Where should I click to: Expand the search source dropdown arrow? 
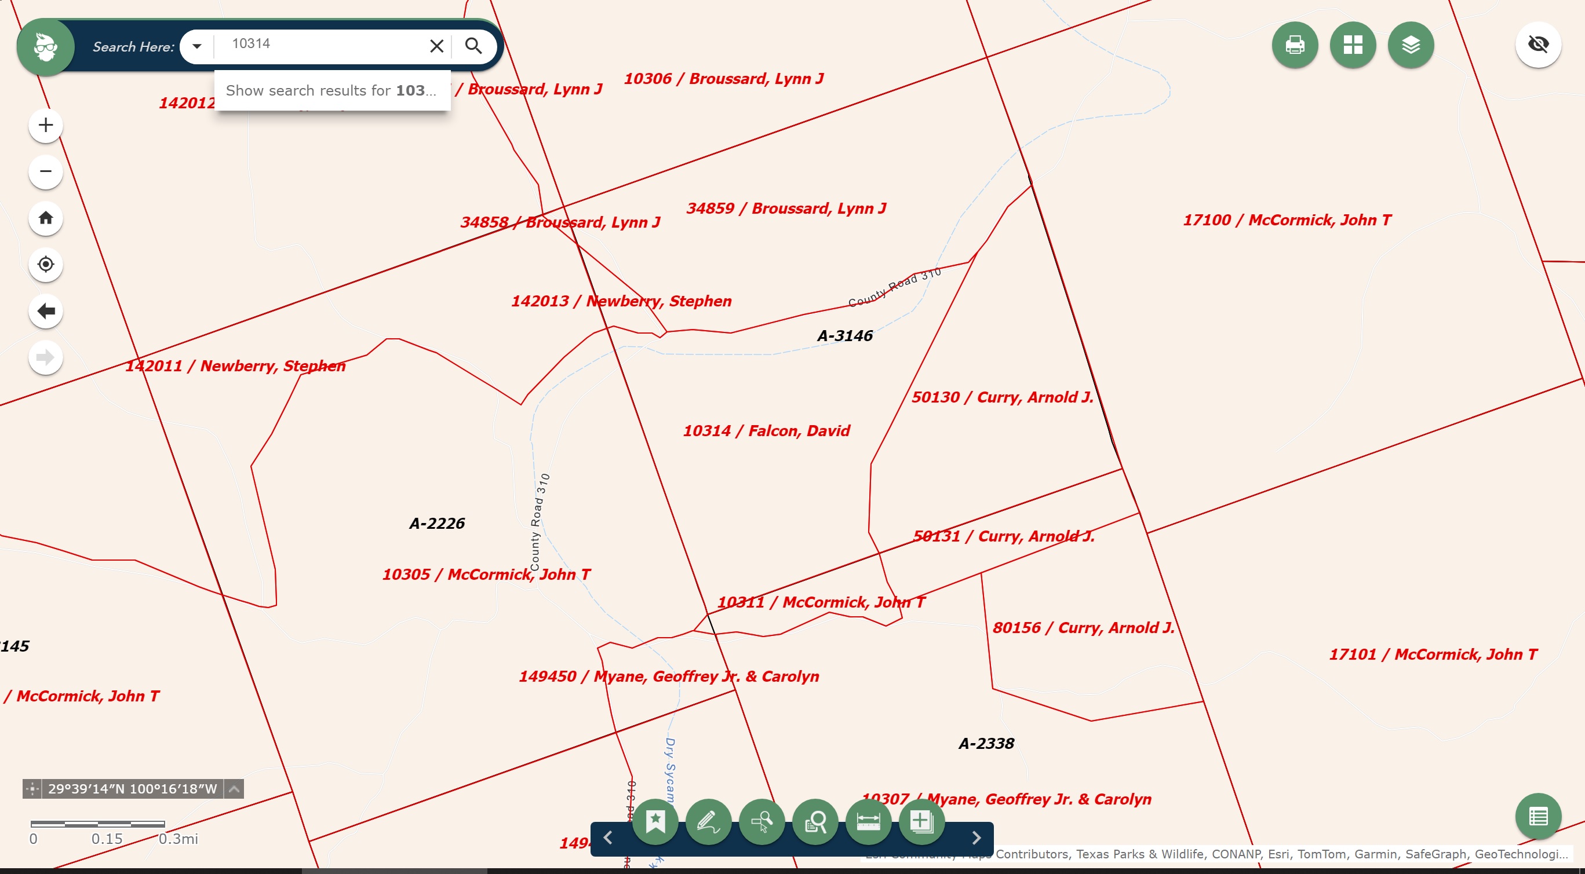[x=197, y=46]
